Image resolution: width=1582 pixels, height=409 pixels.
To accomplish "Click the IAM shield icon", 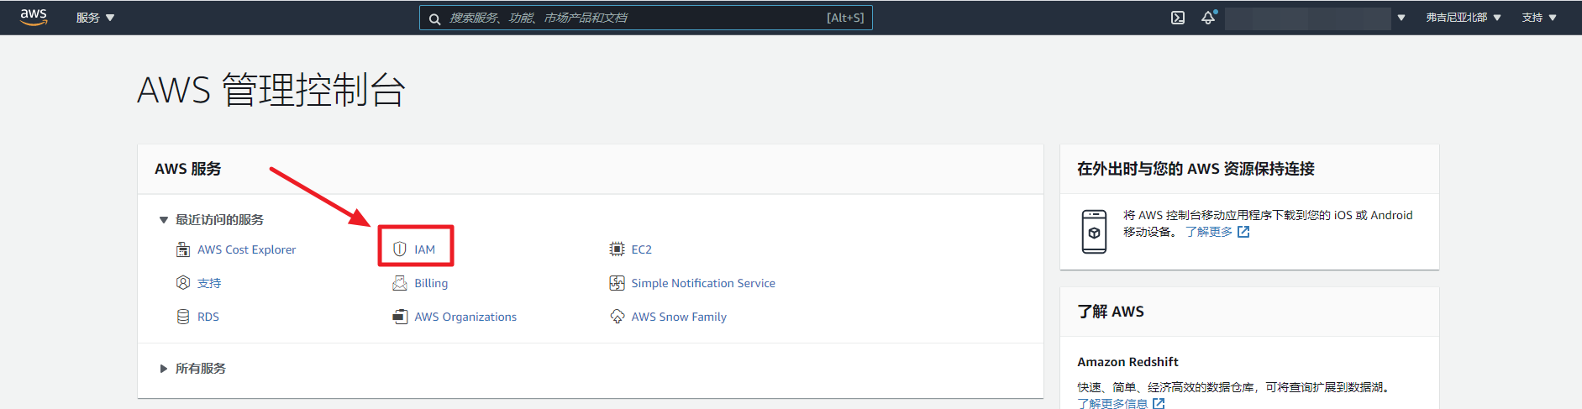I will [400, 249].
